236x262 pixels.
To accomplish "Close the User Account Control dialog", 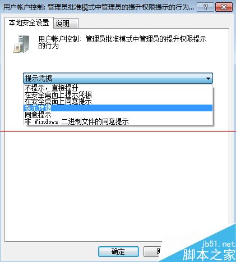I will (224, 7).
